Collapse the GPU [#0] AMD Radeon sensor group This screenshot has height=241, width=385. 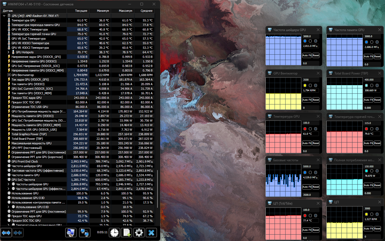click(4, 16)
